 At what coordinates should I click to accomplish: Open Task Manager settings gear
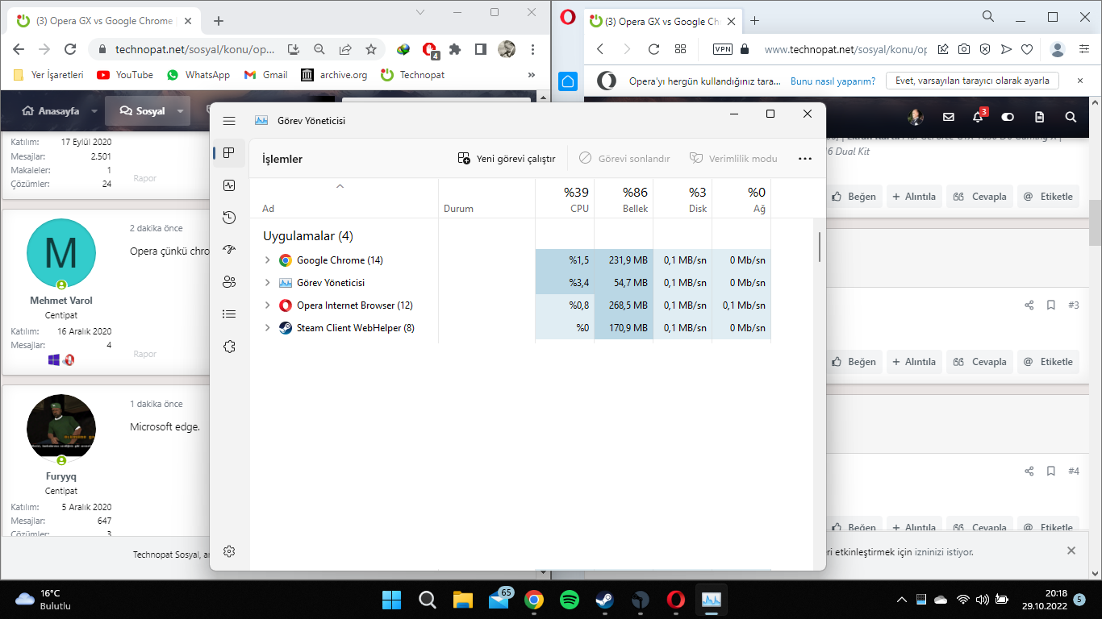[x=229, y=551]
